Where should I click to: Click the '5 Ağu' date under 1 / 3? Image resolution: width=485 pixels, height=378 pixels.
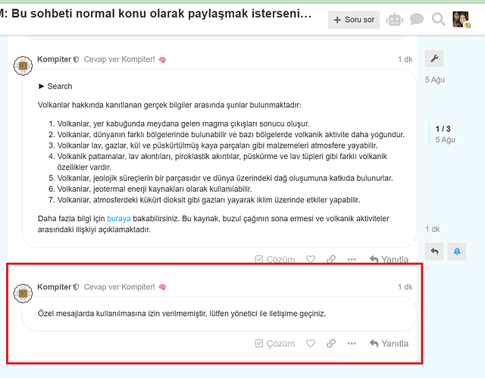445,140
